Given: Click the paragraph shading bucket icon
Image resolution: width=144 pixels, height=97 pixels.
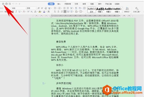Looking at the screenshot, I should (x=76, y=12).
